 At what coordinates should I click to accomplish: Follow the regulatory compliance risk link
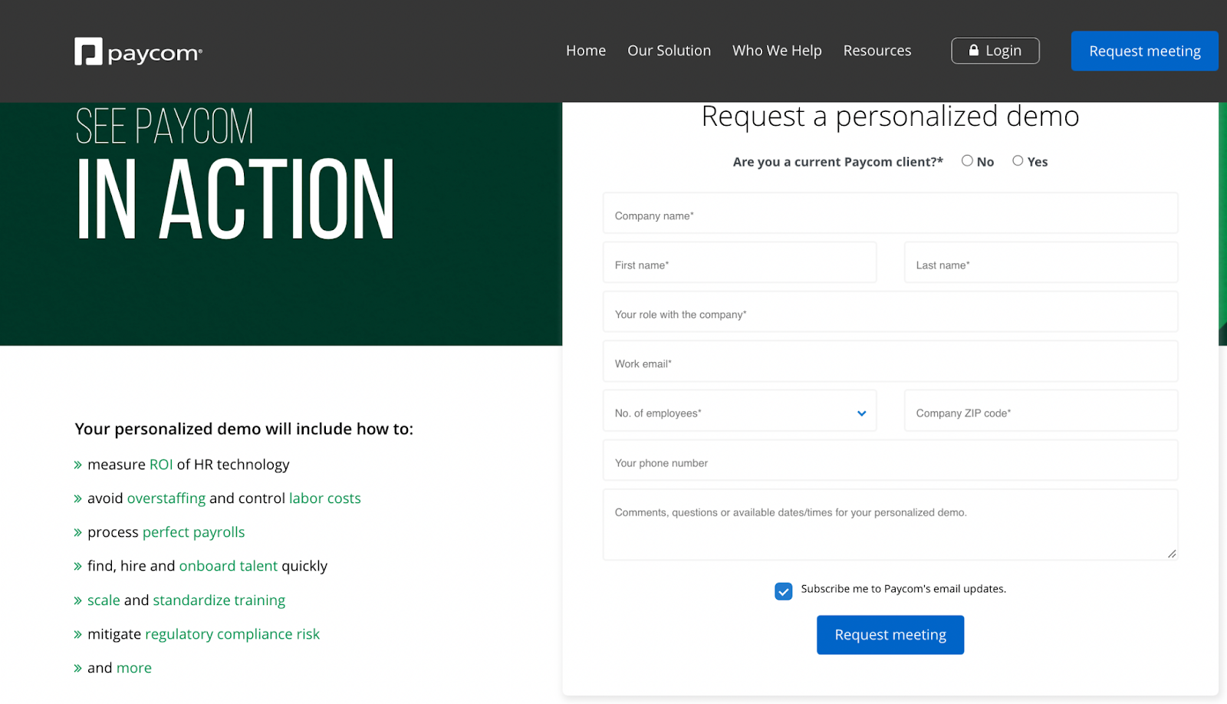(232, 634)
